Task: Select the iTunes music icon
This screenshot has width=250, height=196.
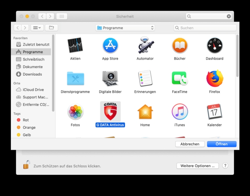Action: pyautogui.click(x=180, y=112)
